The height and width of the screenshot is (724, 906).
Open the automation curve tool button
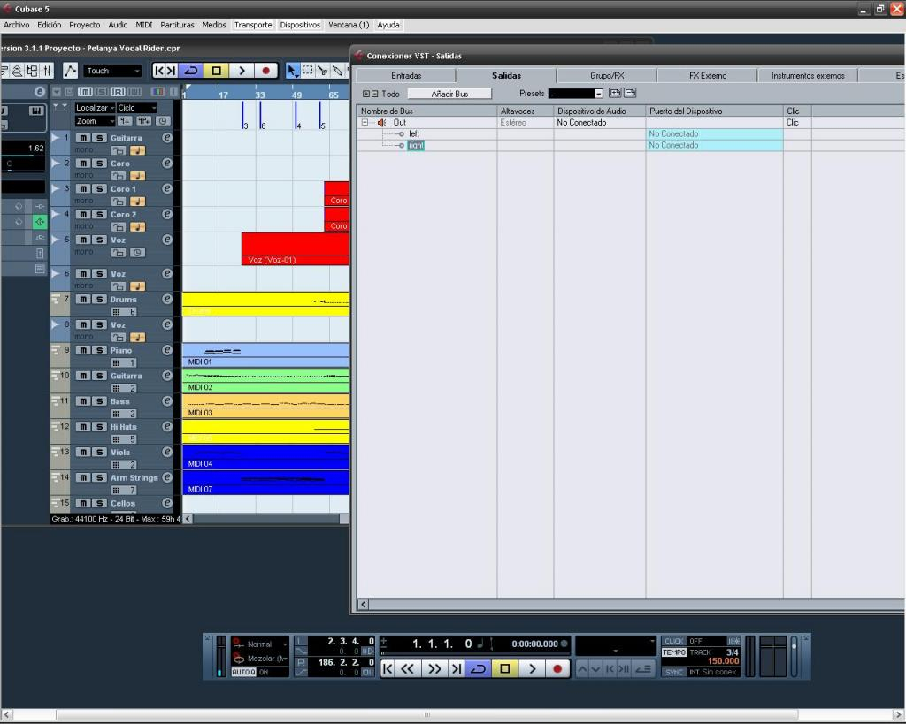pos(70,71)
